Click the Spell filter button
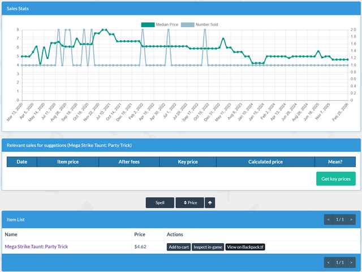This screenshot has height=272, width=362. (x=160, y=203)
